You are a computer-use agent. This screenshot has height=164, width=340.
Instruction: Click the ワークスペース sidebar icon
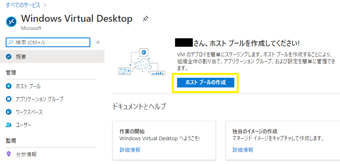(x=9, y=112)
